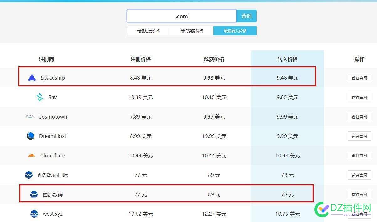
Task: Click the Cosmotown logo icon
Action: (29, 116)
